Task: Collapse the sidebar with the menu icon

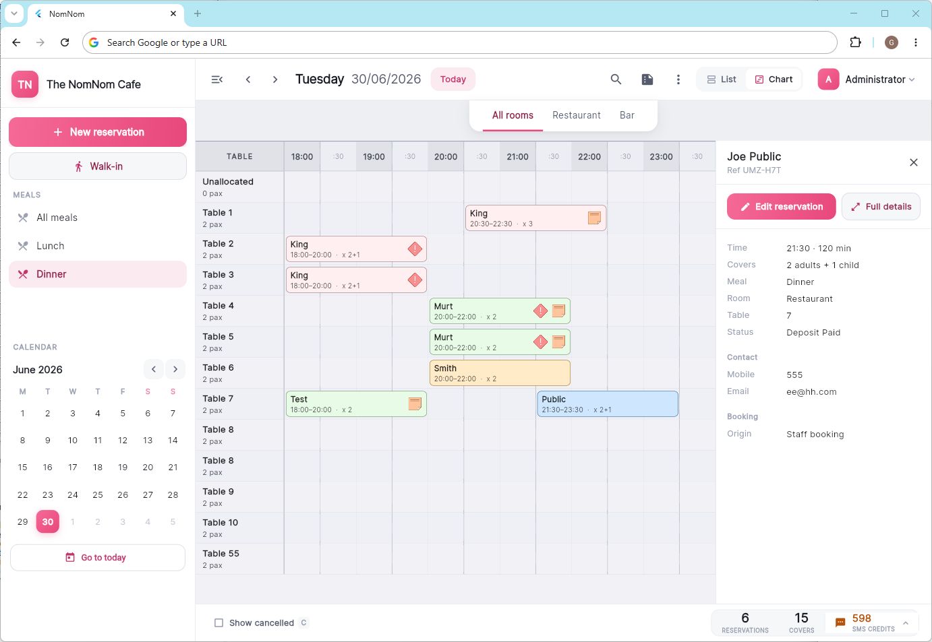Action: [217, 79]
